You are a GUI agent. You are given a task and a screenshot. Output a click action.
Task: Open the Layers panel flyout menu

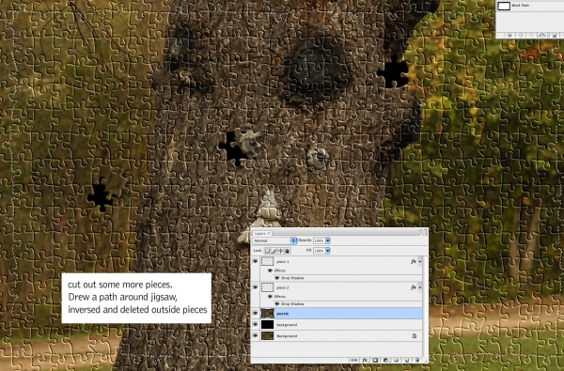pos(425,235)
